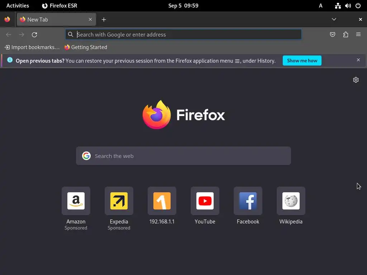
Task: Open the Activities overview
Action: (18, 6)
